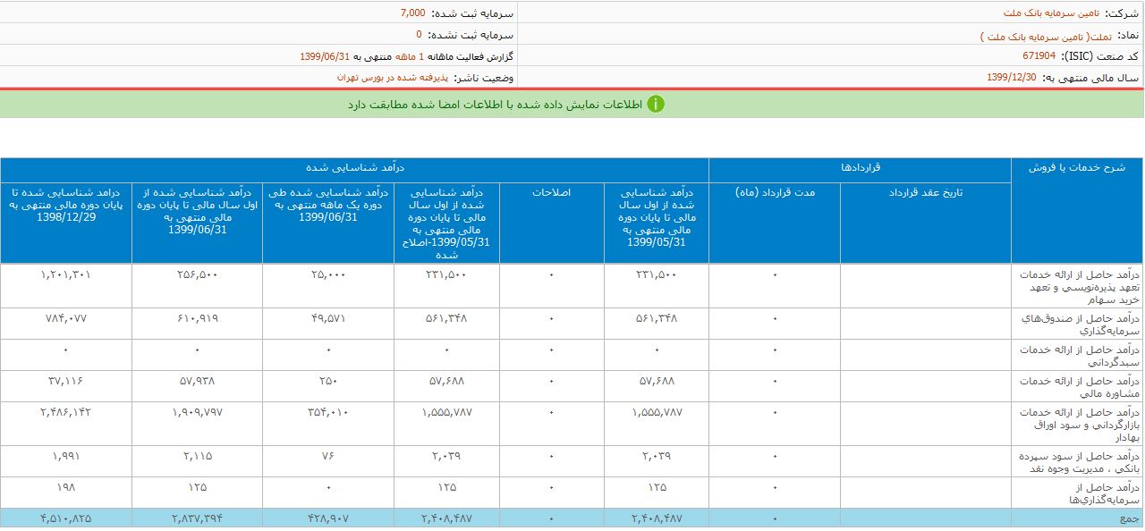Click the total cell showing ۴,۵۱۰,۸۲۵
This screenshot has width=1145, height=531.
[66, 518]
